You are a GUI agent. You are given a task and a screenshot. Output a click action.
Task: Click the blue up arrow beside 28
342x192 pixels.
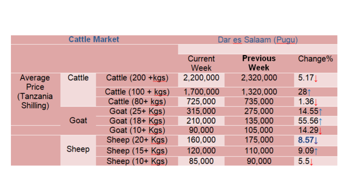point(309,92)
